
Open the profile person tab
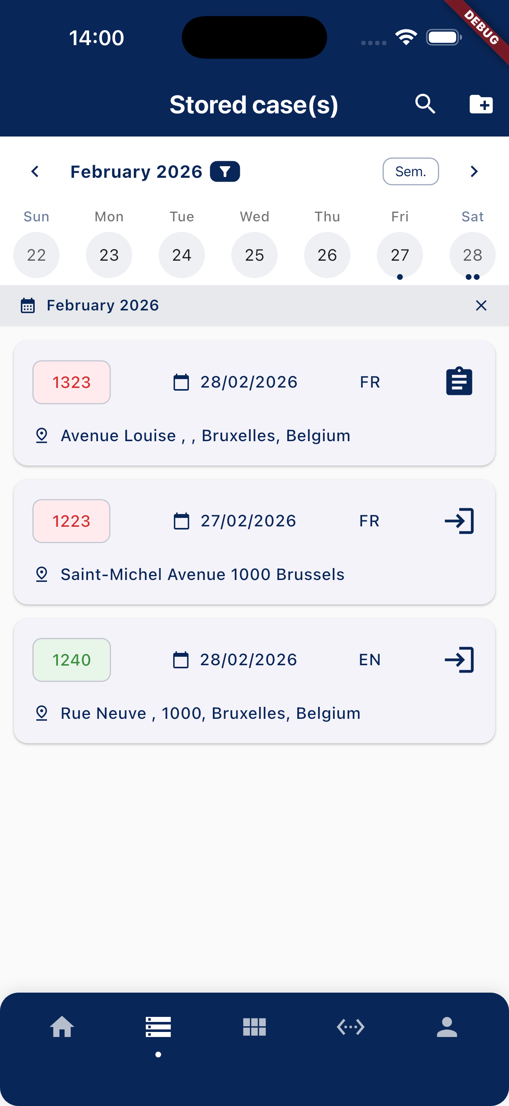pos(447,1027)
